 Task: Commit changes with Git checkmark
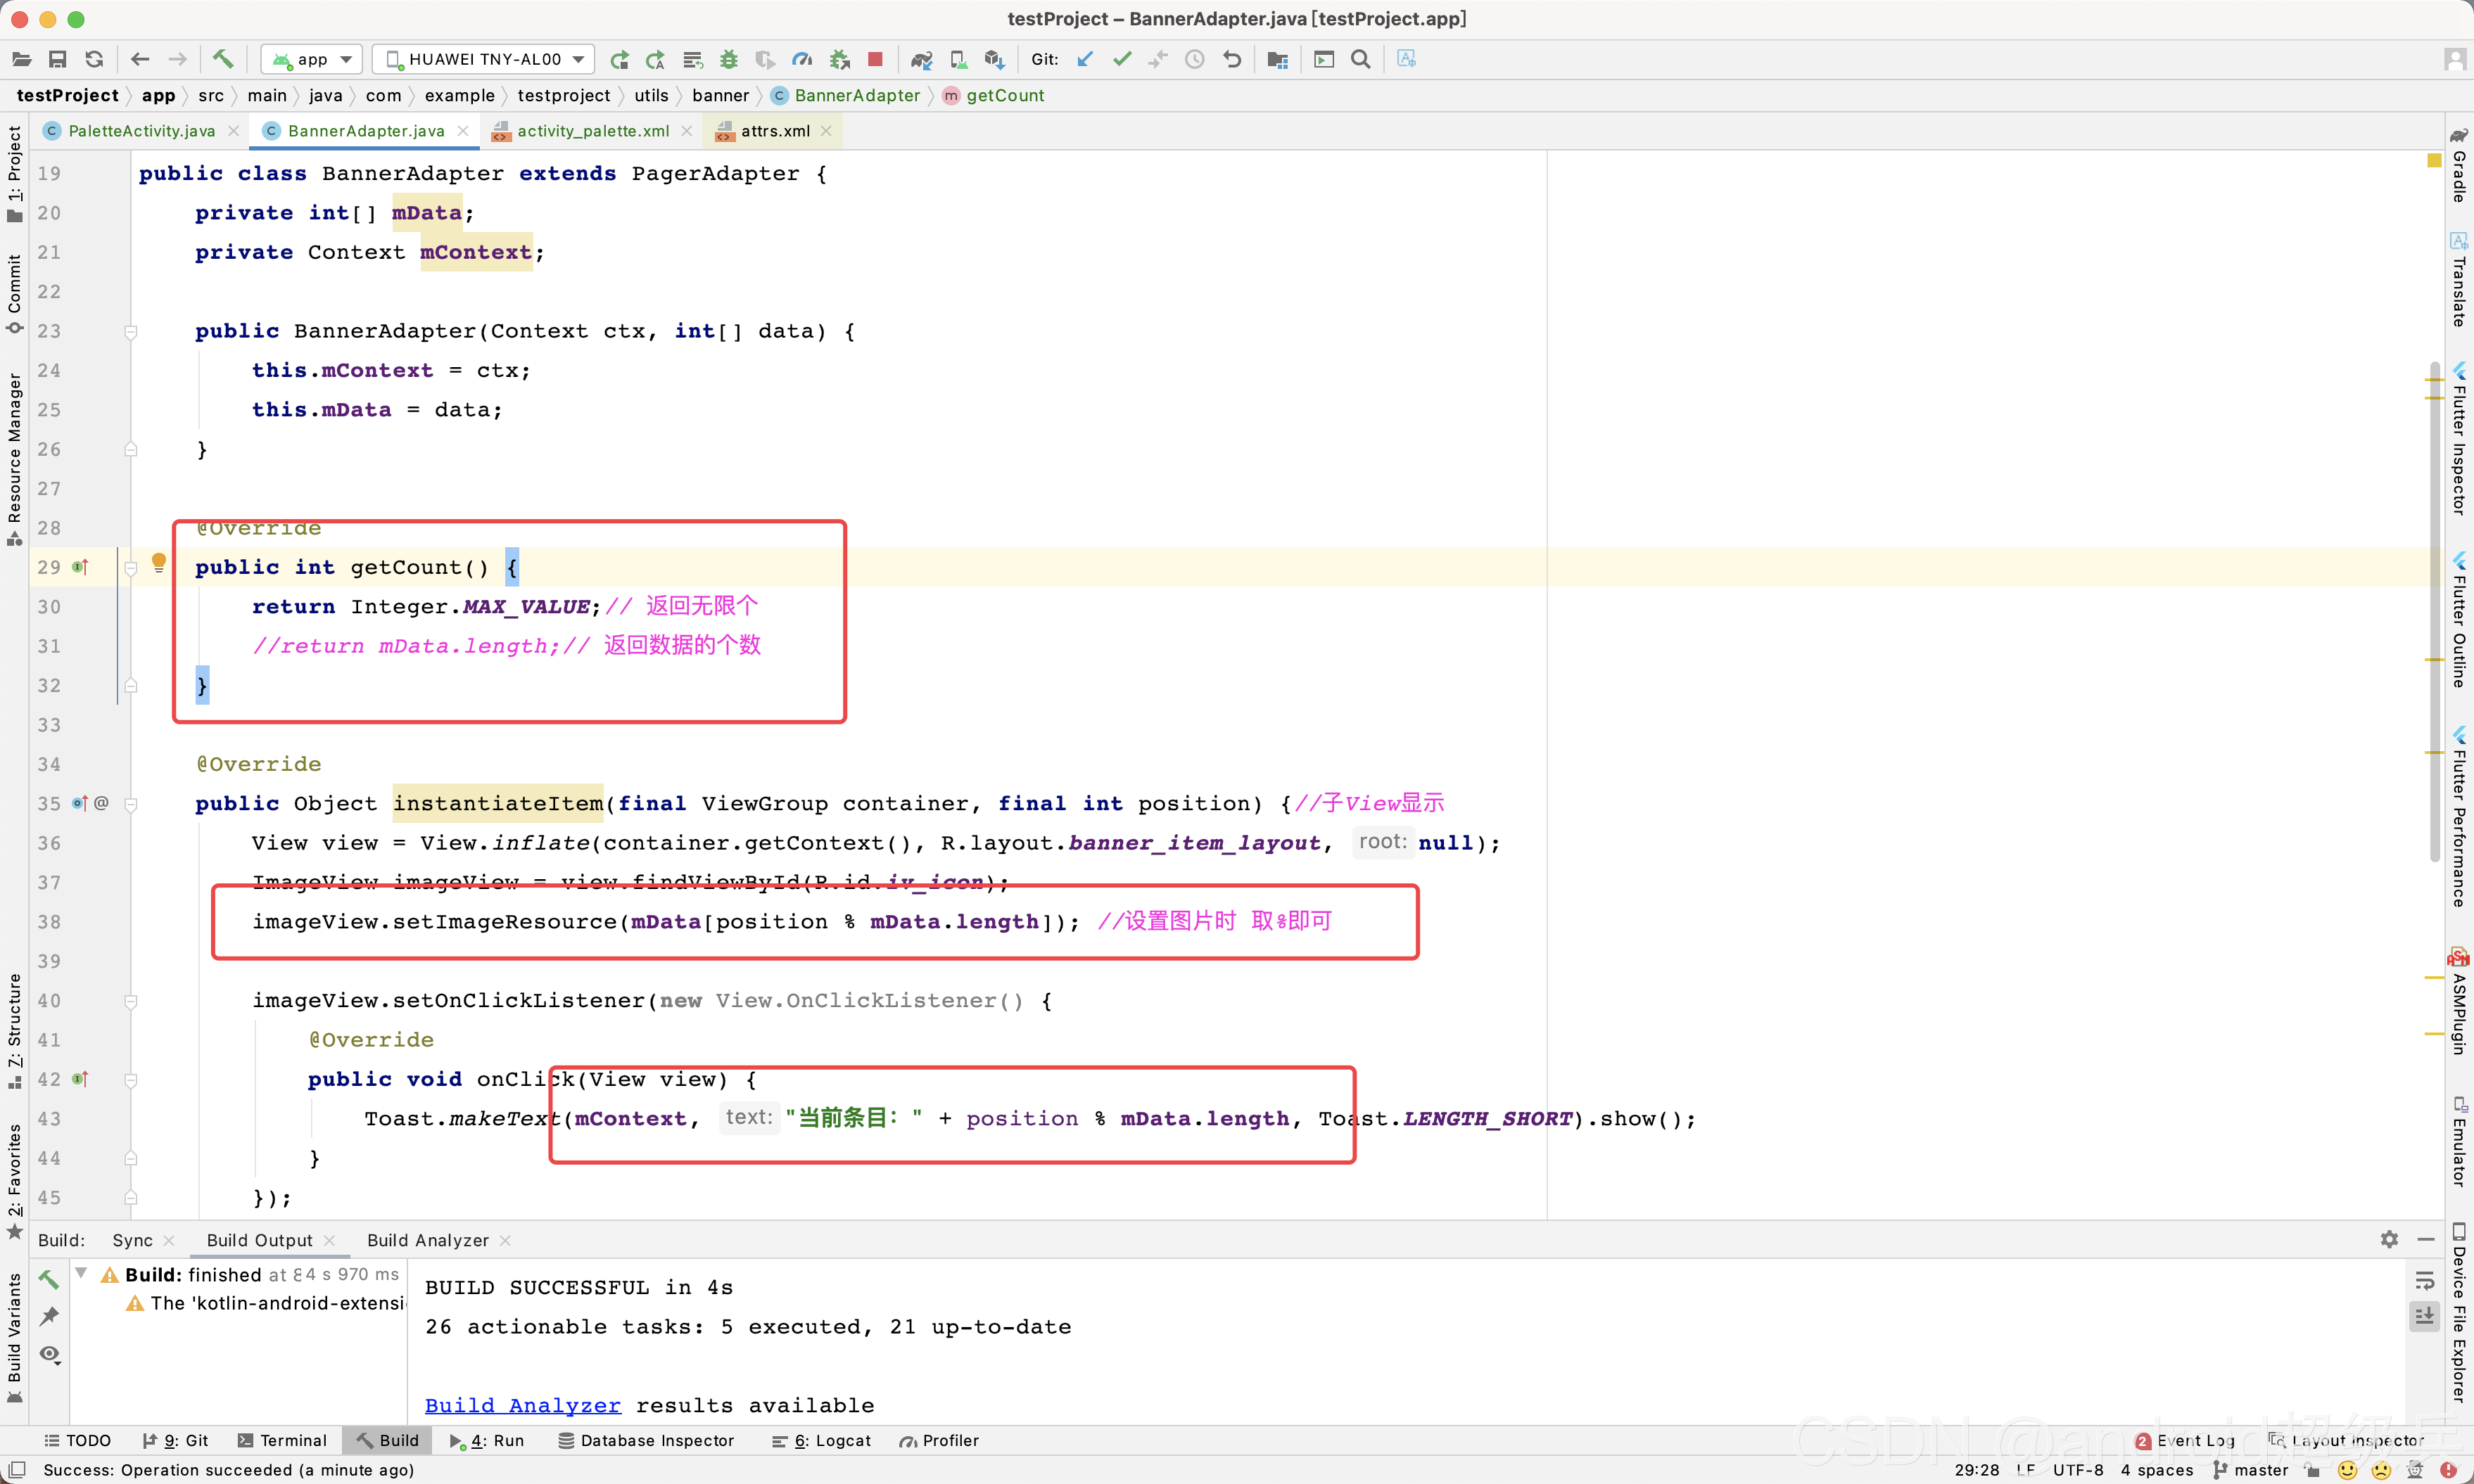[x=1122, y=59]
